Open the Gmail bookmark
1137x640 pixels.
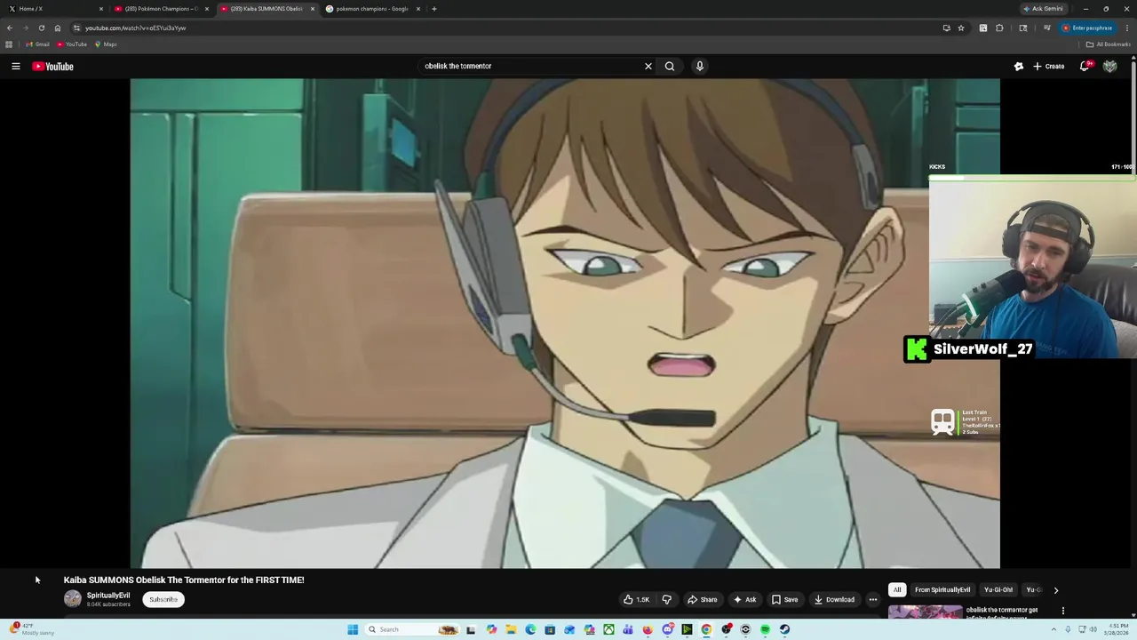[x=37, y=44]
